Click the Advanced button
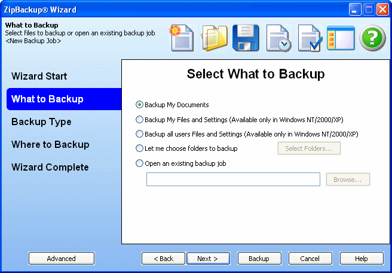 [x=62, y=259]
